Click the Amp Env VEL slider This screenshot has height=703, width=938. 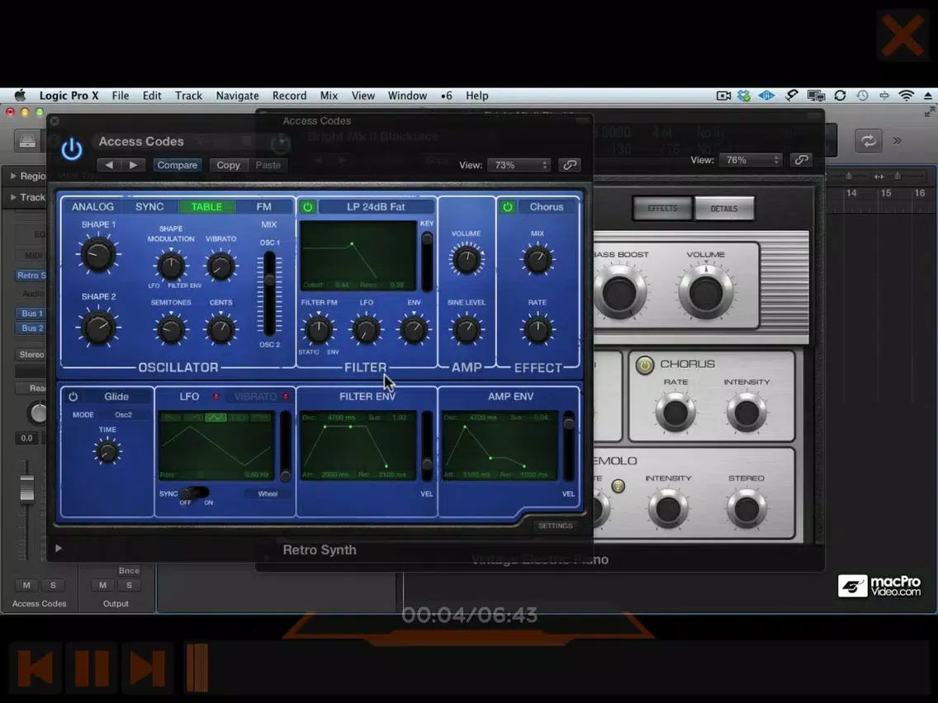coord(568,446)
